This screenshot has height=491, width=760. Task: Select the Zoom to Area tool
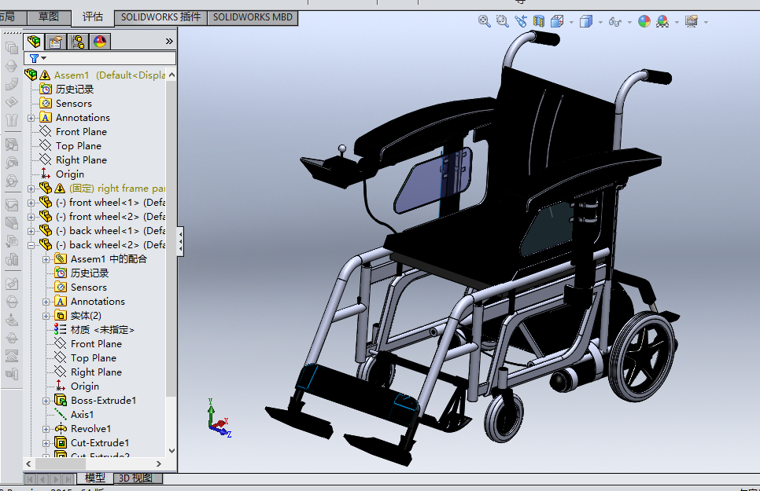[503, 22]
